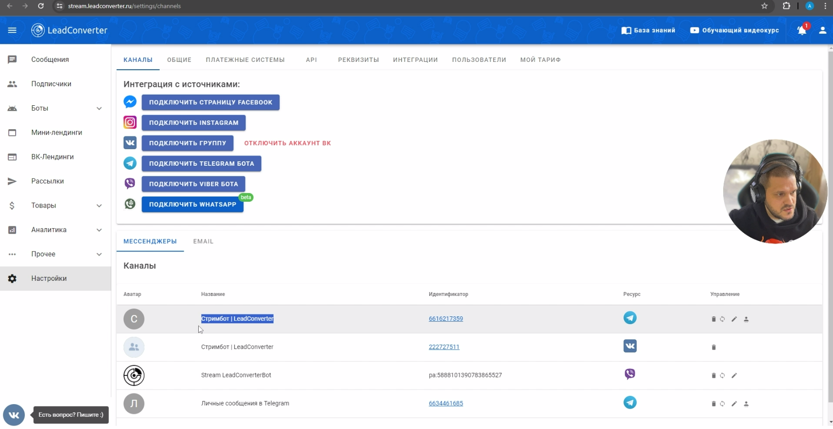
Task: Select the Мессенджеры tab
Action: [150, 242]
